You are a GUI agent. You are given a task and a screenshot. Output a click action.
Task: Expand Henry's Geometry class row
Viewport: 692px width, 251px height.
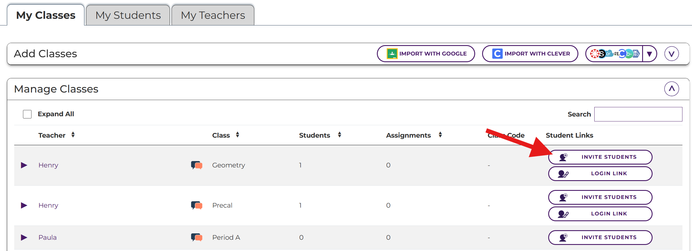tap(24, 165)
